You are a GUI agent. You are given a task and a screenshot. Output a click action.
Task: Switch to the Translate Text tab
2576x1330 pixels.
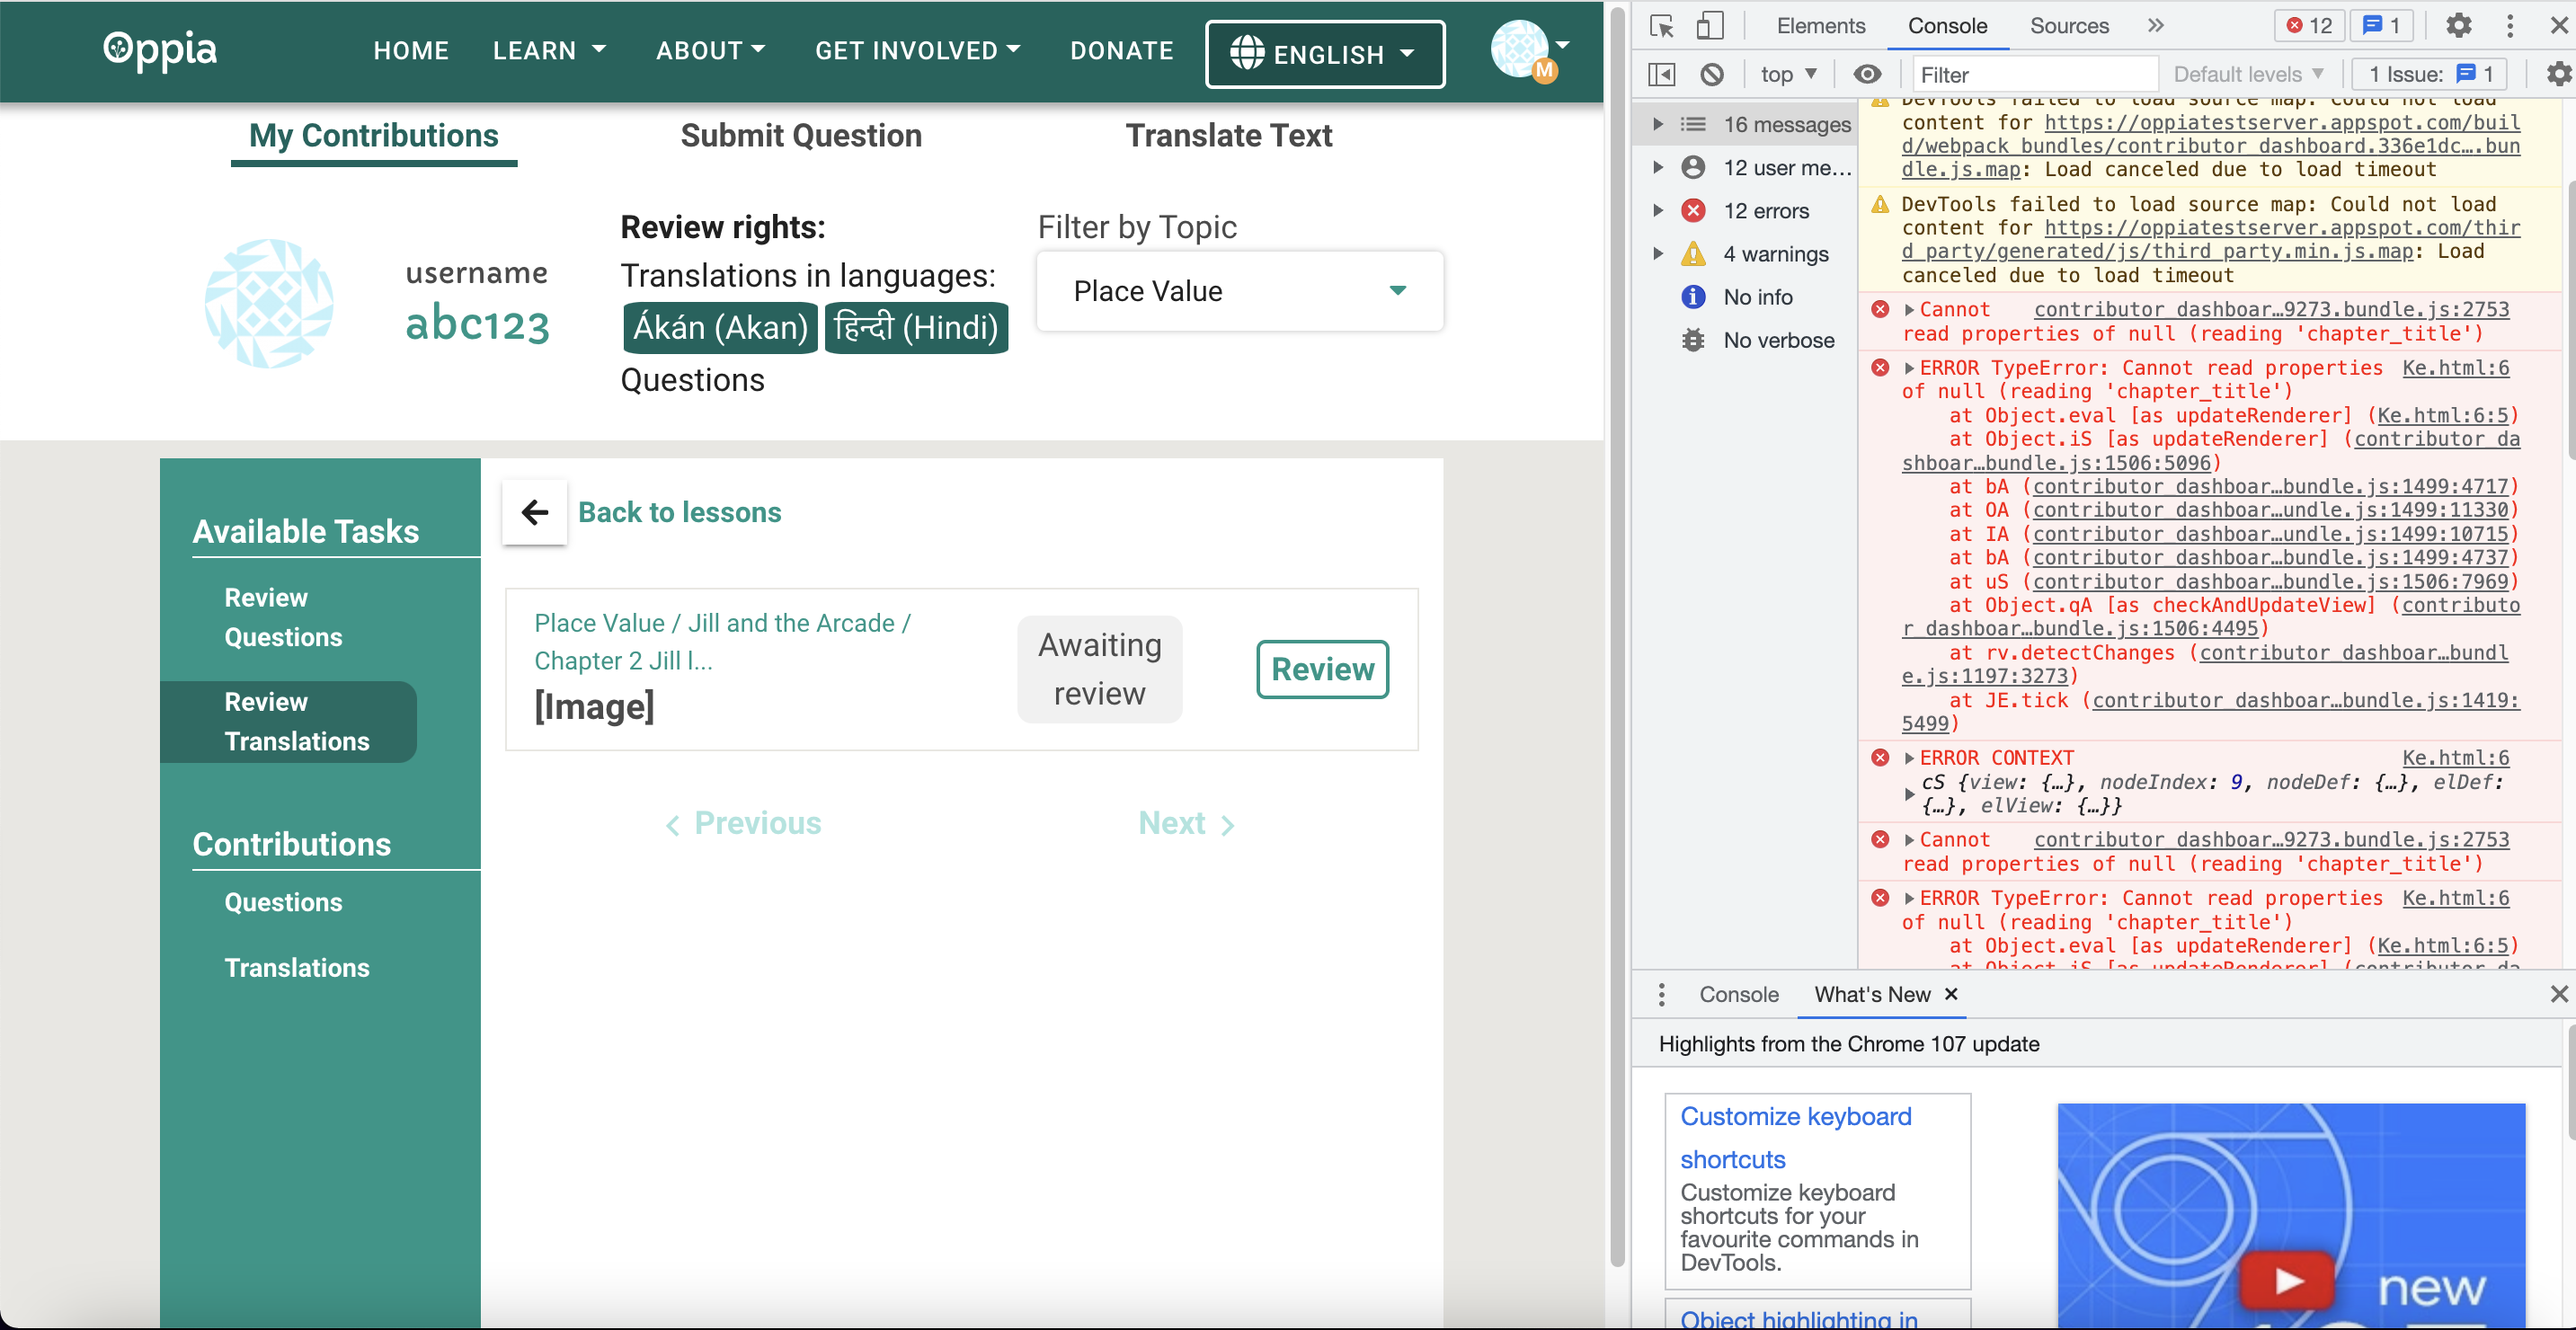1229,135
